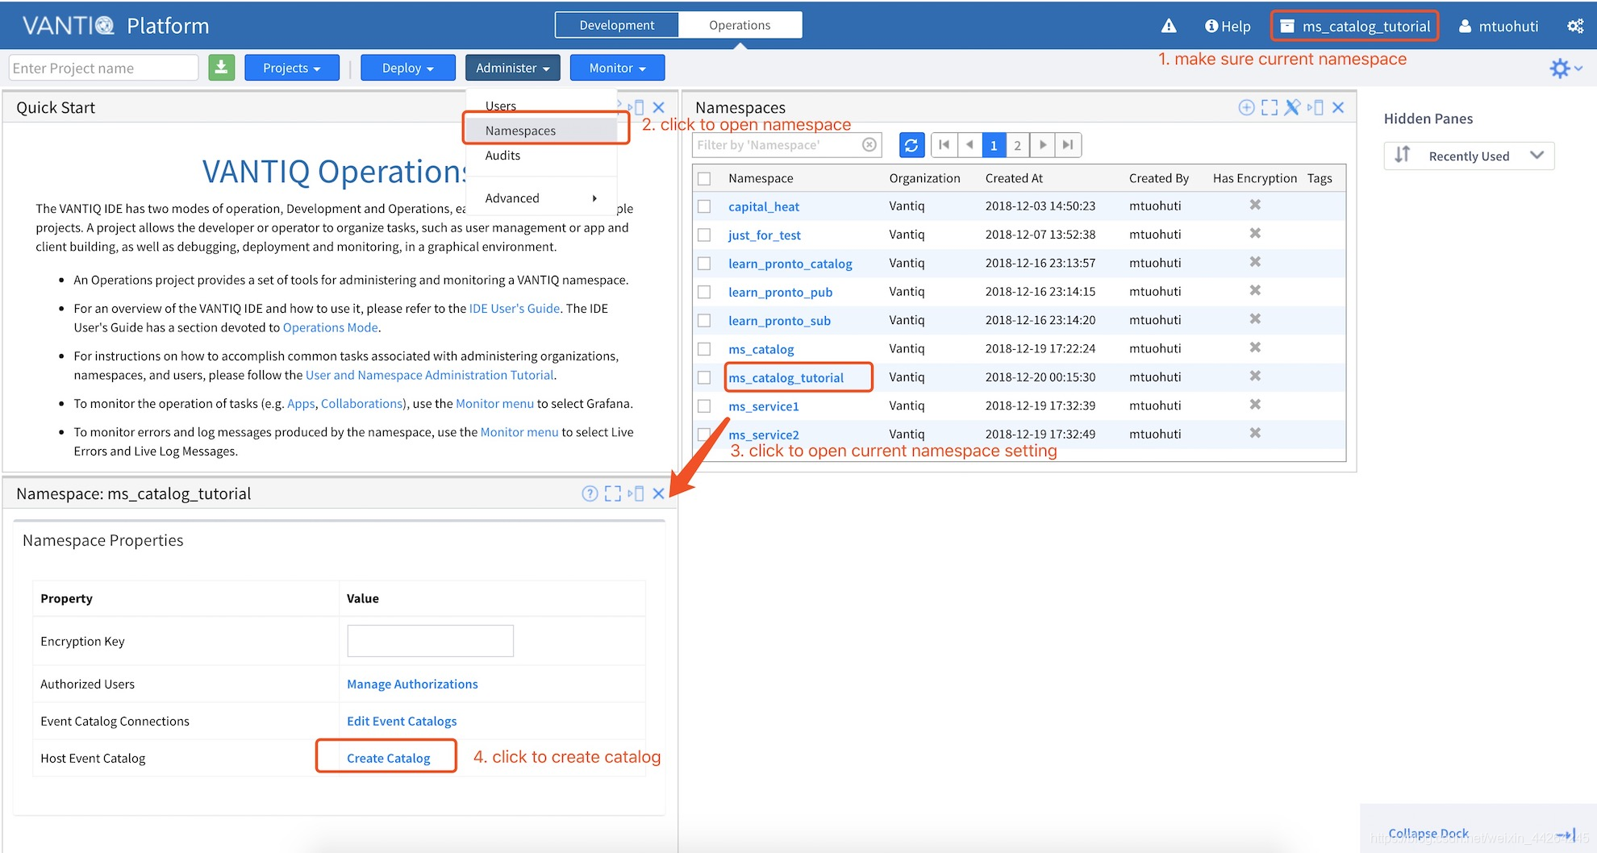Dock the Quick Start pane
Screen dimensions: 1597x853
(x=636, y=108)
